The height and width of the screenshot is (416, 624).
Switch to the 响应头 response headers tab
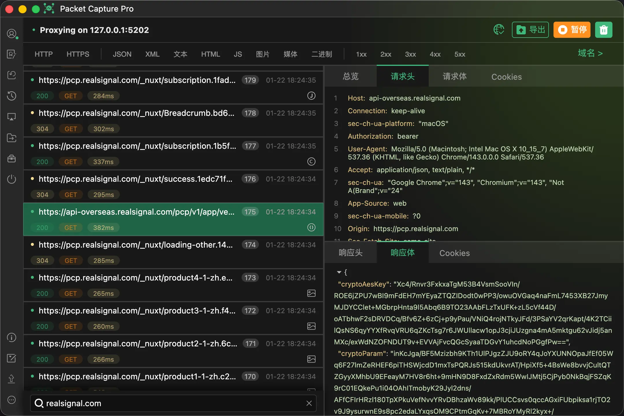click(351, 252)
